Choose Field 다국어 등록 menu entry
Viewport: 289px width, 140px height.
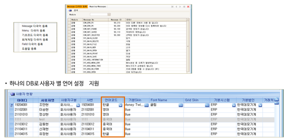(x=32, y=44)
